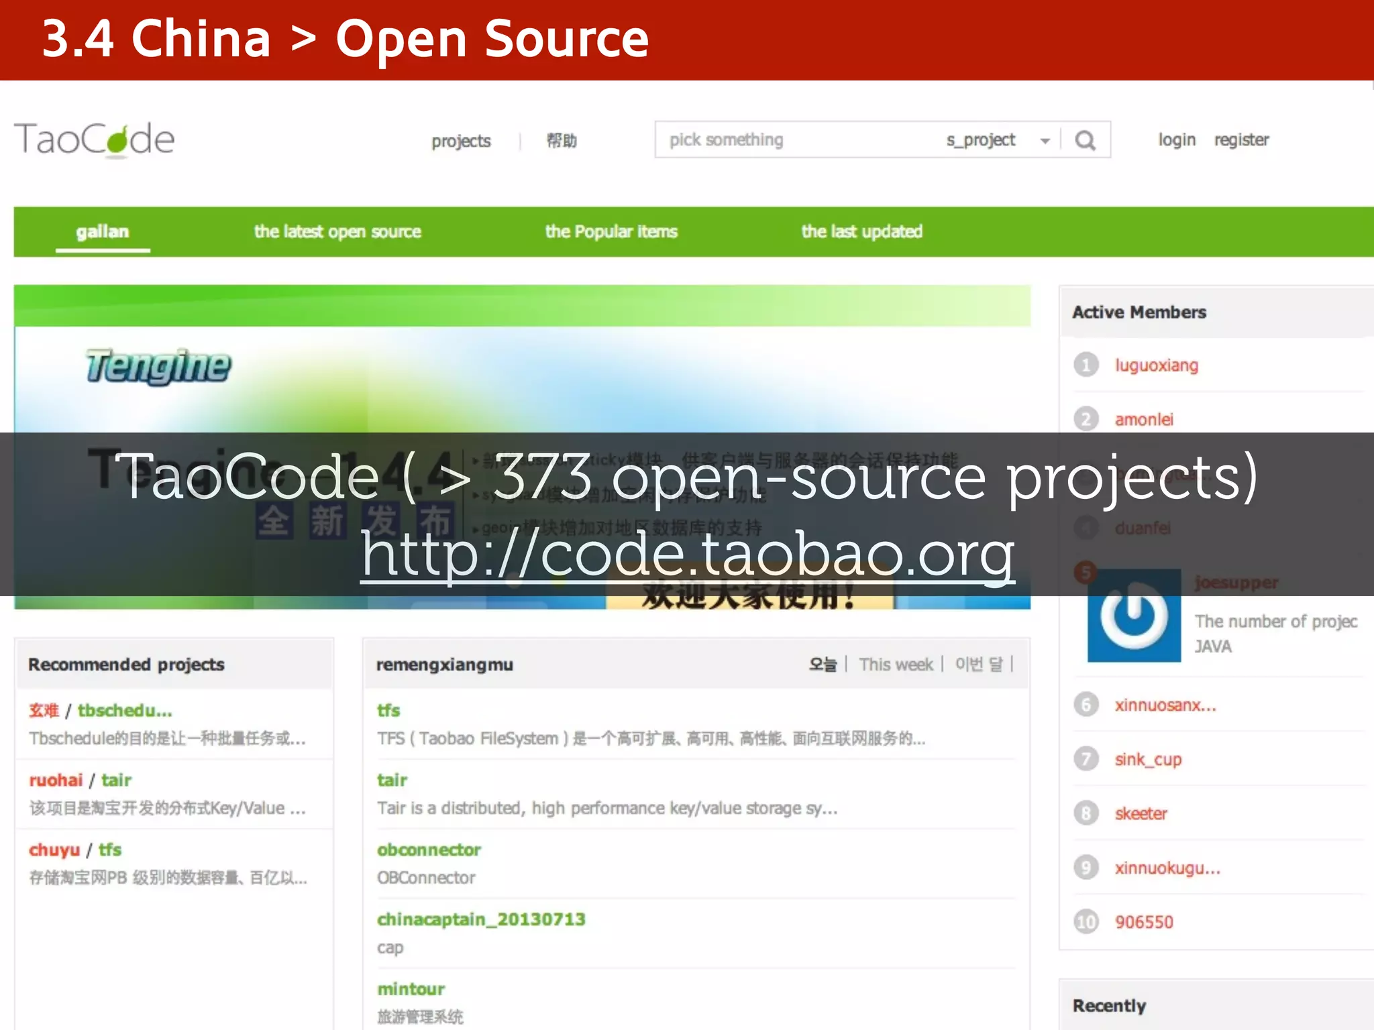Open active member sink_cup

pos(1148,760)
